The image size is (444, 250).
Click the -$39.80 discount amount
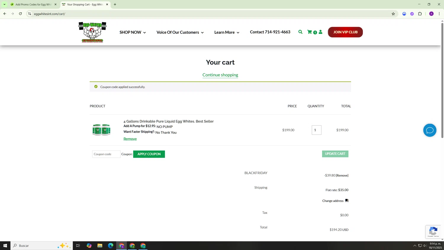pos(329,175)
